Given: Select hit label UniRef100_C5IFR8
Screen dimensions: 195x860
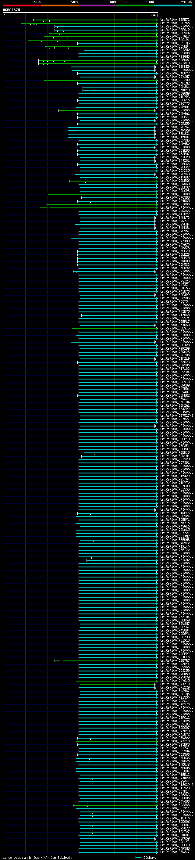Looking at the screenshot, I should [175, 157].
